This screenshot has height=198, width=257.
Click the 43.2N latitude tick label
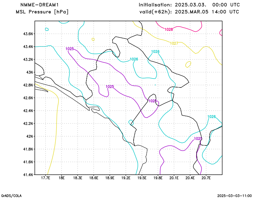28,60
